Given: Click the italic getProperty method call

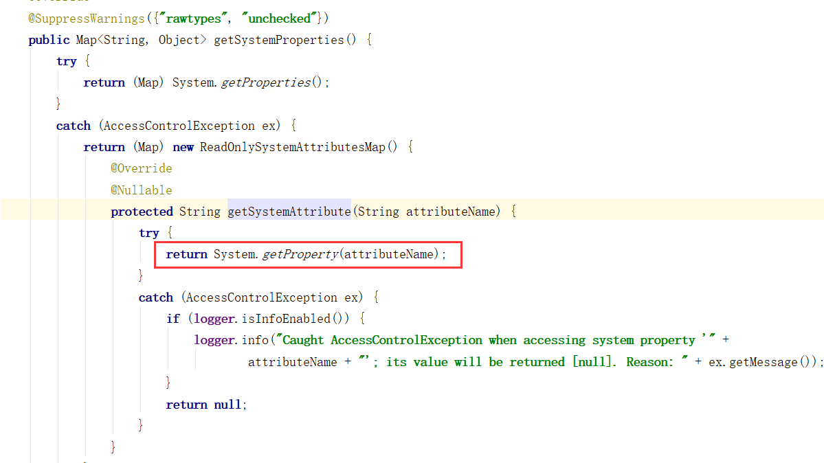Looking at the screenshot, I should point(300,254).
